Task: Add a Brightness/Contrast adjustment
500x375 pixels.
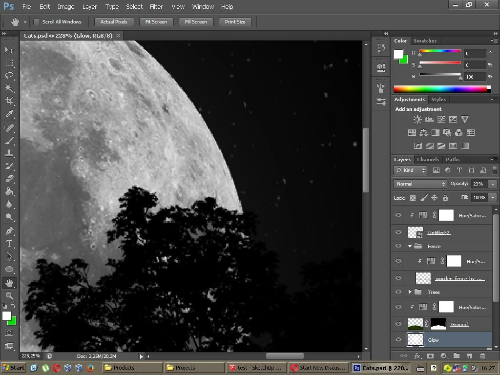Action: pos(417,120)
